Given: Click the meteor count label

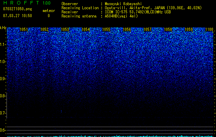Looking at the screenshot, I should click(x=49, y=11).
